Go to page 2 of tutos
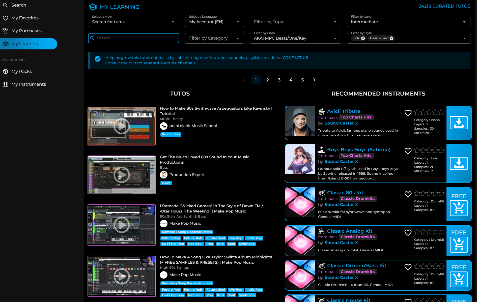 pos(268,80)
